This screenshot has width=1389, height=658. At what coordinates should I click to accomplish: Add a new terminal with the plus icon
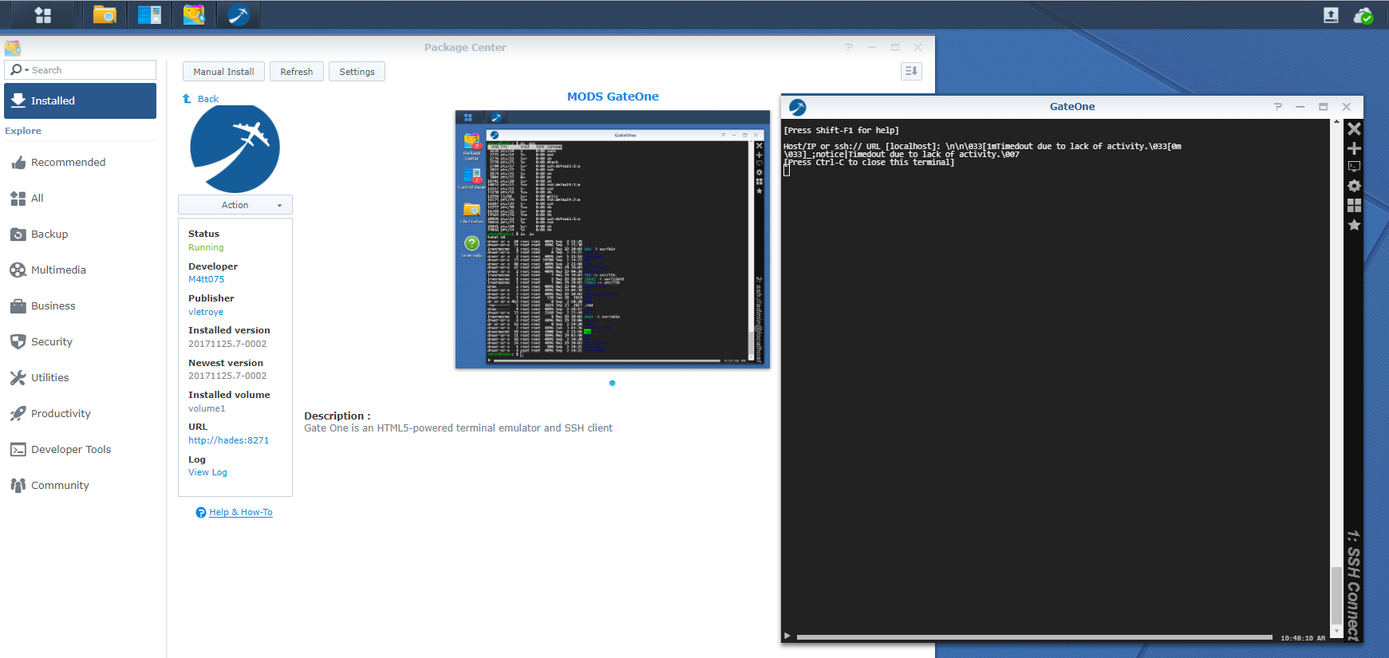coord(1354,148)
